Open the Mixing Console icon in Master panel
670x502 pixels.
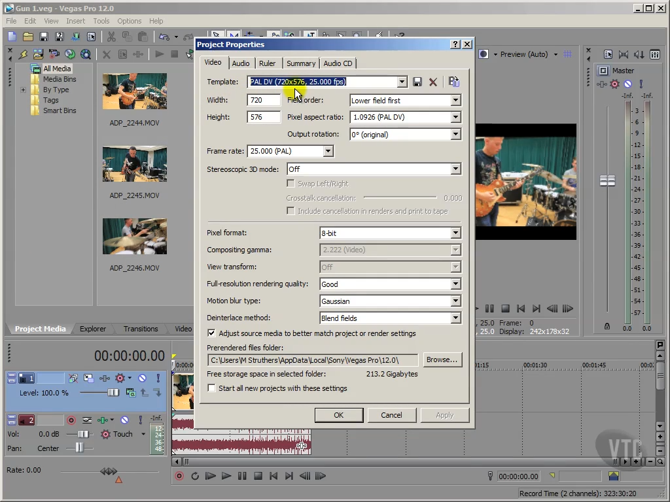point(654,54)
